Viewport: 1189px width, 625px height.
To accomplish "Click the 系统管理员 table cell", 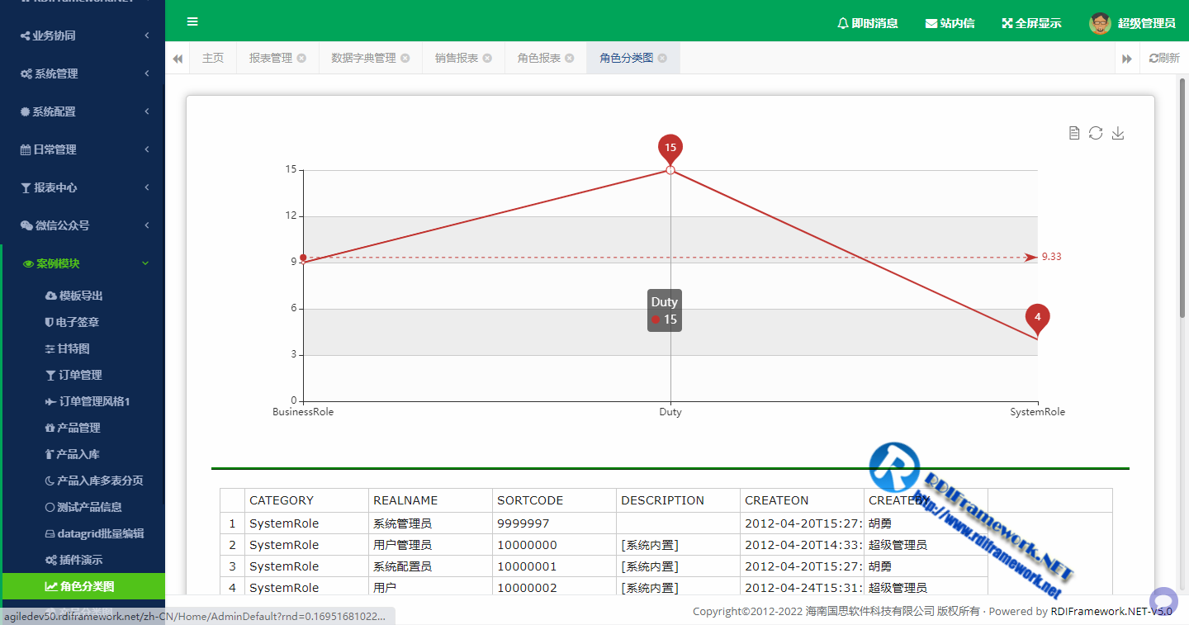I will (430, 523).
